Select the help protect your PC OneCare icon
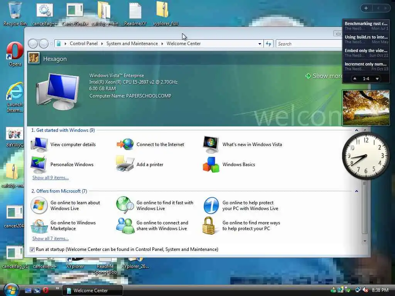395x296 pixels. coord(211,205)
